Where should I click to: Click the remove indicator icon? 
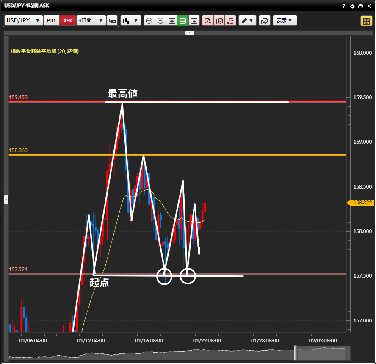point(230,20)
